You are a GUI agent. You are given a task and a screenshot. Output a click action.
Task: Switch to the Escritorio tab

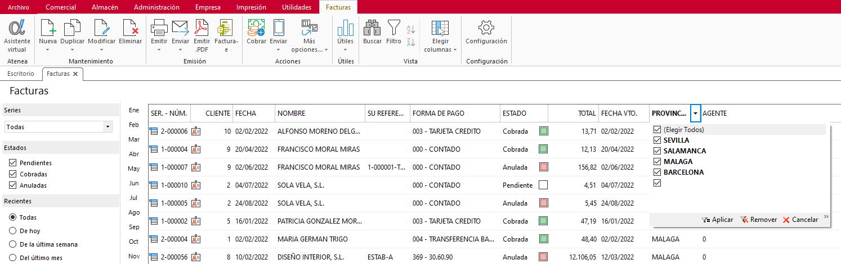pos(21,74)
